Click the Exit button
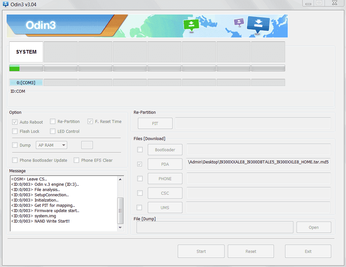This screenshot has width=346, height=267. [308, 251]
